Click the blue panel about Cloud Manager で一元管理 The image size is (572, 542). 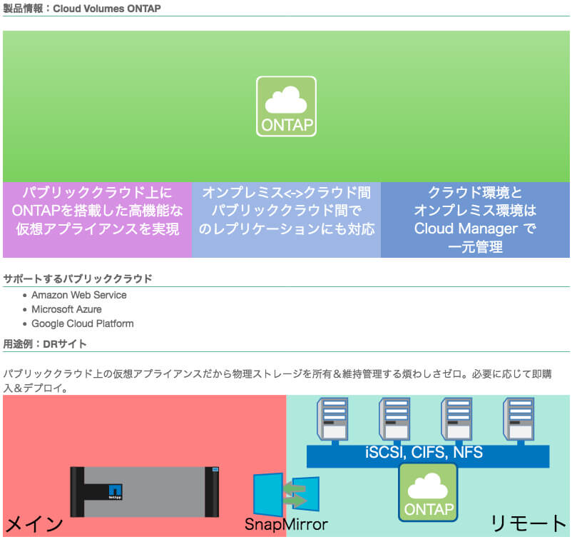[475, 220]
